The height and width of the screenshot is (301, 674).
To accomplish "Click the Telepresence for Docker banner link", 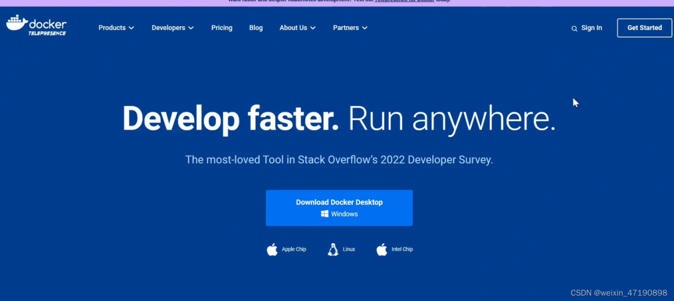I will pos(404,1).
